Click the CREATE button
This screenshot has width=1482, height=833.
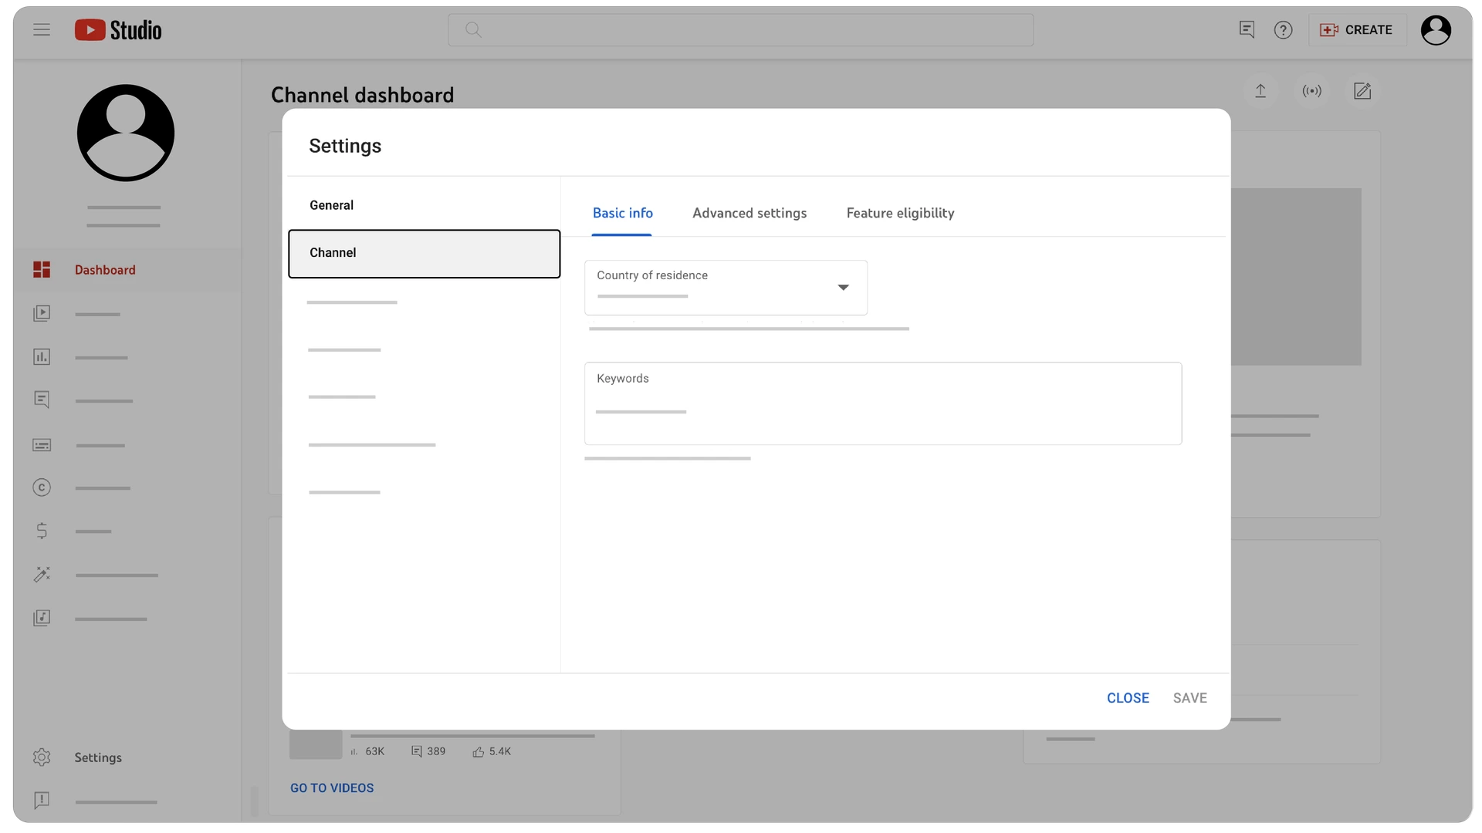[1357, 30]
